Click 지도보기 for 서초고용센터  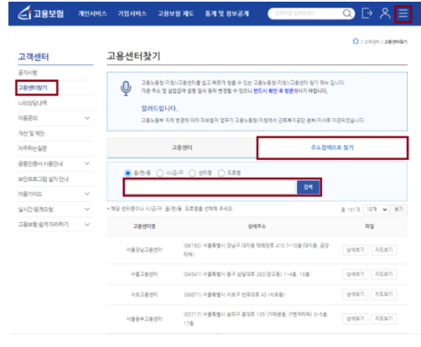click(x=384, y=294)
